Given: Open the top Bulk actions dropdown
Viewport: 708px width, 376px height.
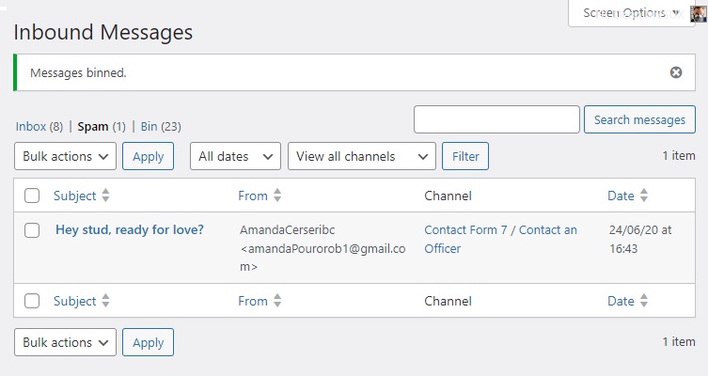Looking at the screenshot, I should [65, 156].
